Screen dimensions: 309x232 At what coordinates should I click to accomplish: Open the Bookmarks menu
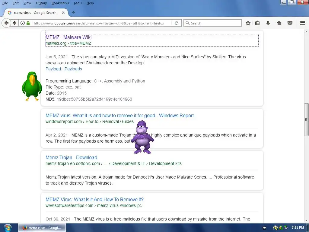tap(60, 3)
